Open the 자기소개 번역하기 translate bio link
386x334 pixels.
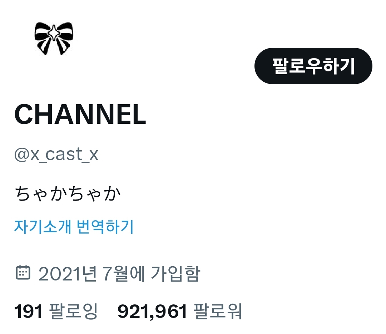[x=74, y=226]
